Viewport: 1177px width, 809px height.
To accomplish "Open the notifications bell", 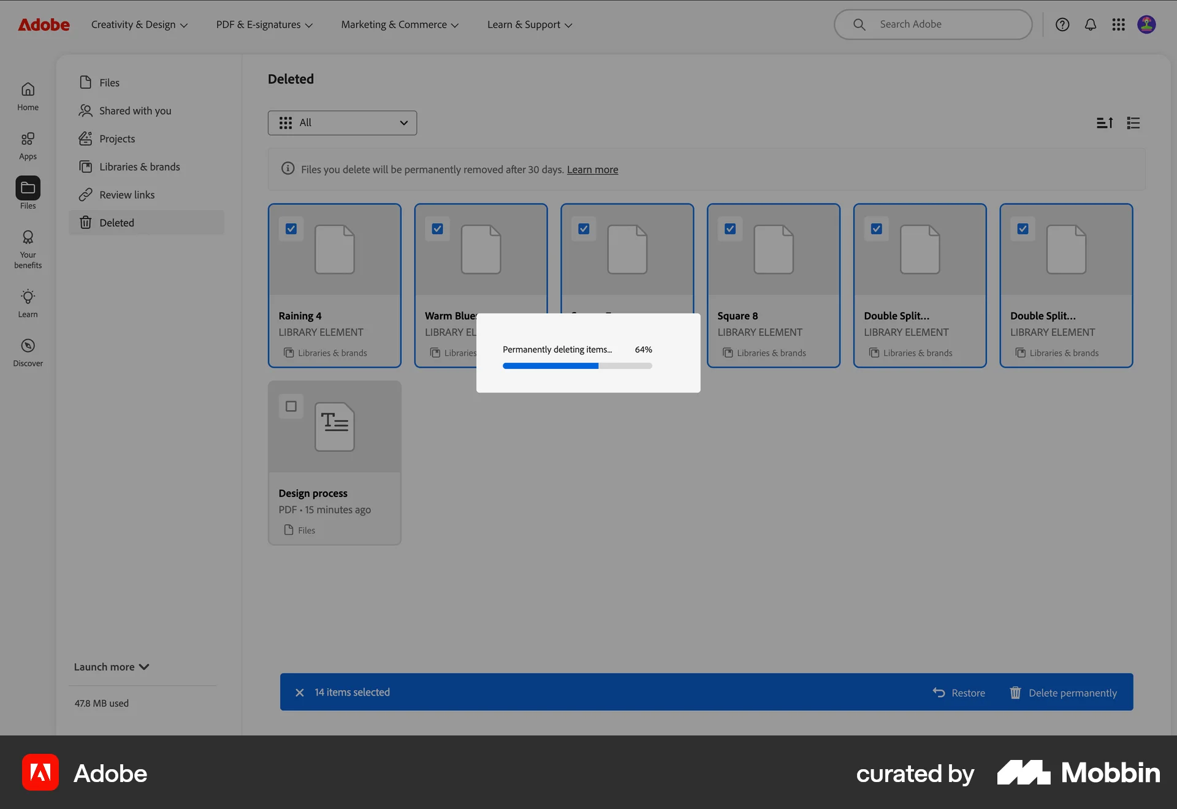I will [1091, 25].
